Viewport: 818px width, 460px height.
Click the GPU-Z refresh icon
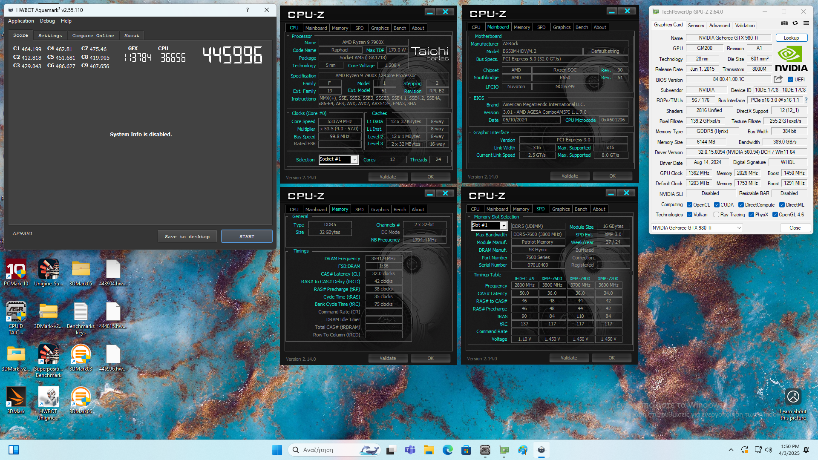(795, 23)
